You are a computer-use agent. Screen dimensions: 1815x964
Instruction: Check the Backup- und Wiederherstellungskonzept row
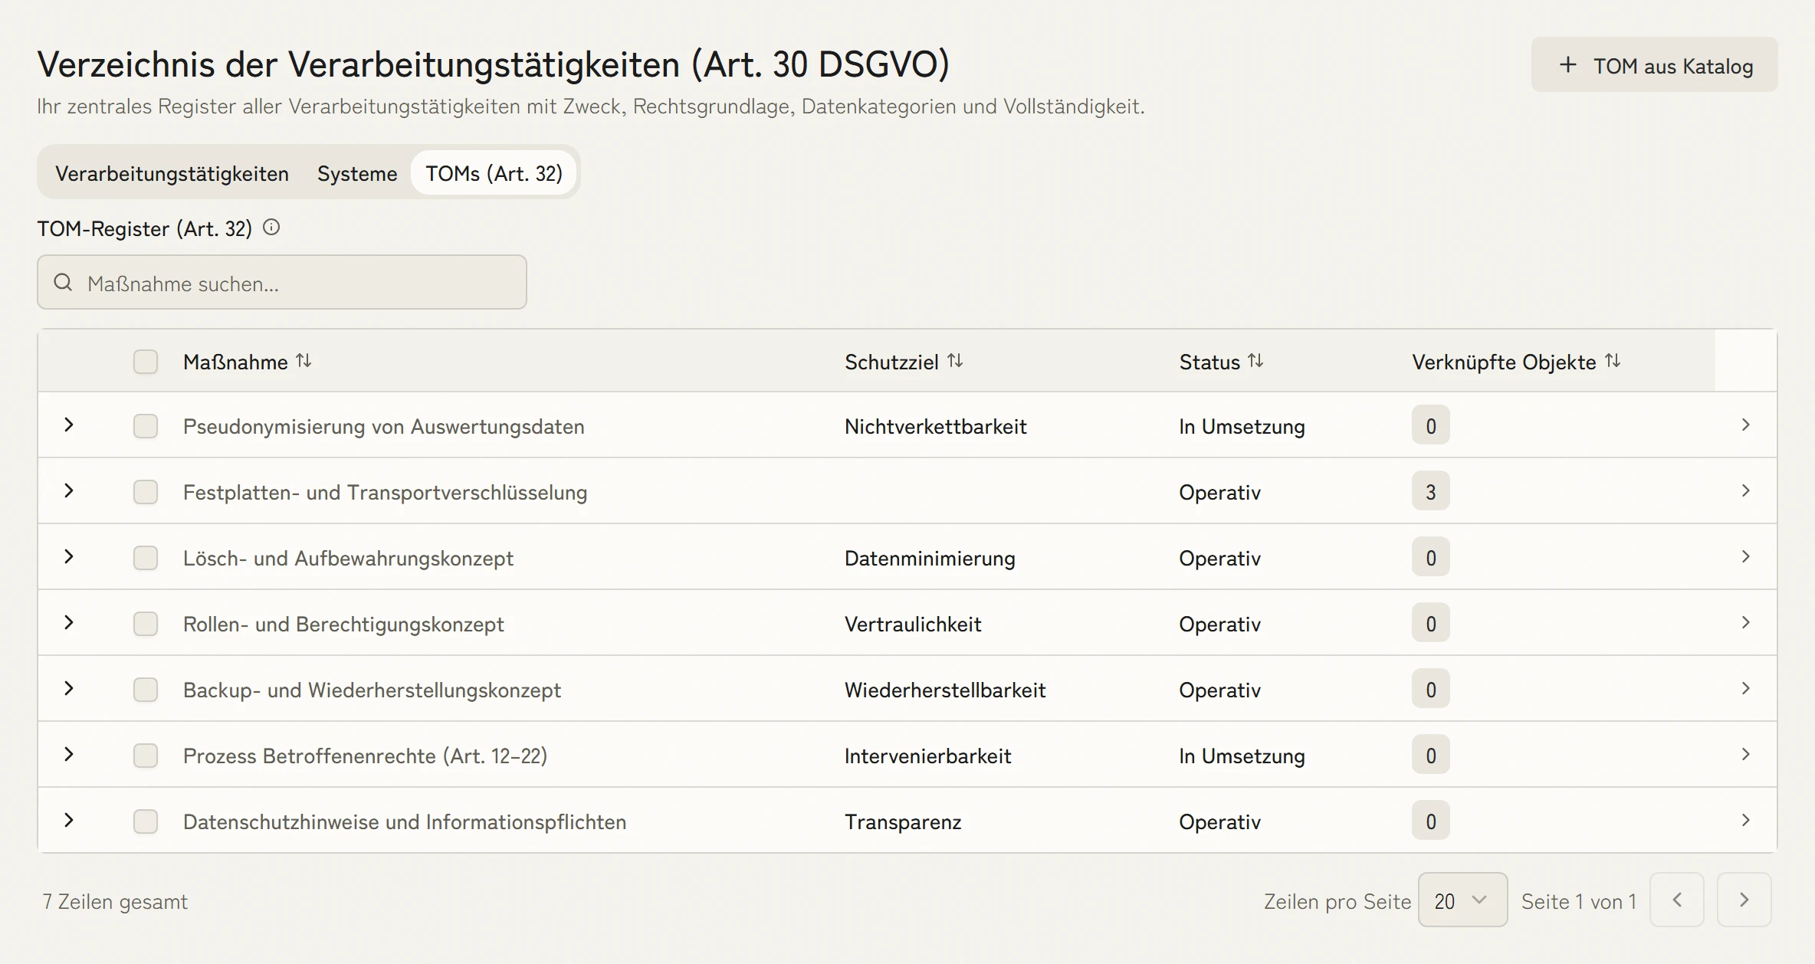(146, 690)
